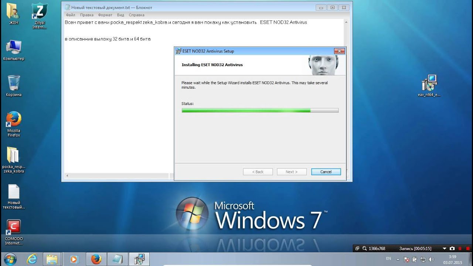
Task: Maximize the Notepad window
Action: pyautogui.click(x=332, y=7)
